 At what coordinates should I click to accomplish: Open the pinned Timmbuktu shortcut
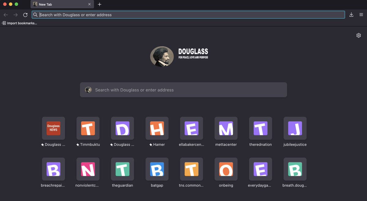click(x=88, y=128)
